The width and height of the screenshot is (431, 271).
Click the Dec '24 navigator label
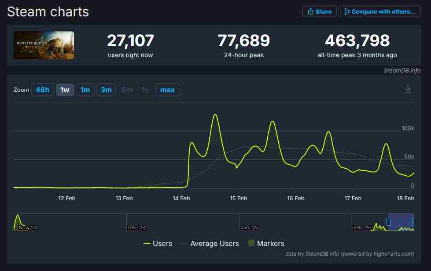(x=137, y=228)
